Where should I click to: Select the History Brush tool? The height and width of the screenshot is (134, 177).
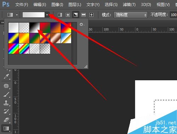pyautogui.click(x=6, y=111)
